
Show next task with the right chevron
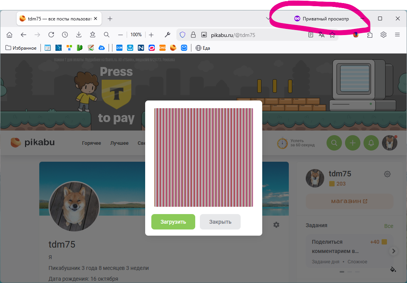click(393, 251)
